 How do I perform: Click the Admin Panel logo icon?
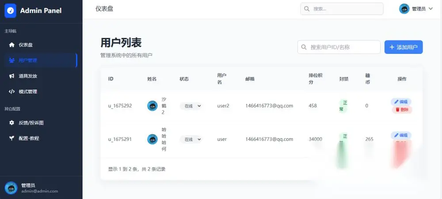(x=11, y=11)
